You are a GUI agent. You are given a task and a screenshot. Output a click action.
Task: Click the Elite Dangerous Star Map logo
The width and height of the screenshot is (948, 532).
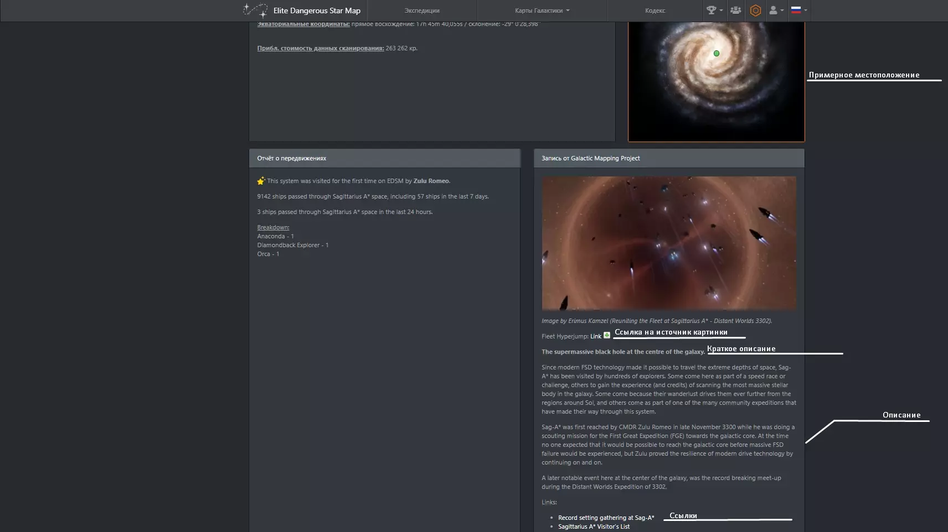pos(302,11)
